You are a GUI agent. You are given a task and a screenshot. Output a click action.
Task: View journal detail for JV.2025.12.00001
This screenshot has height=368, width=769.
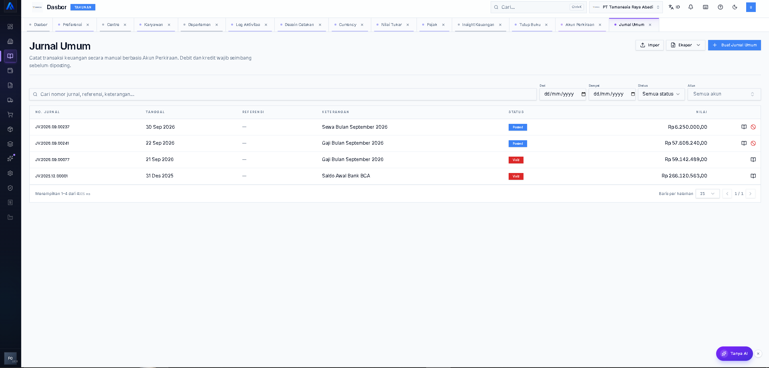753,176
